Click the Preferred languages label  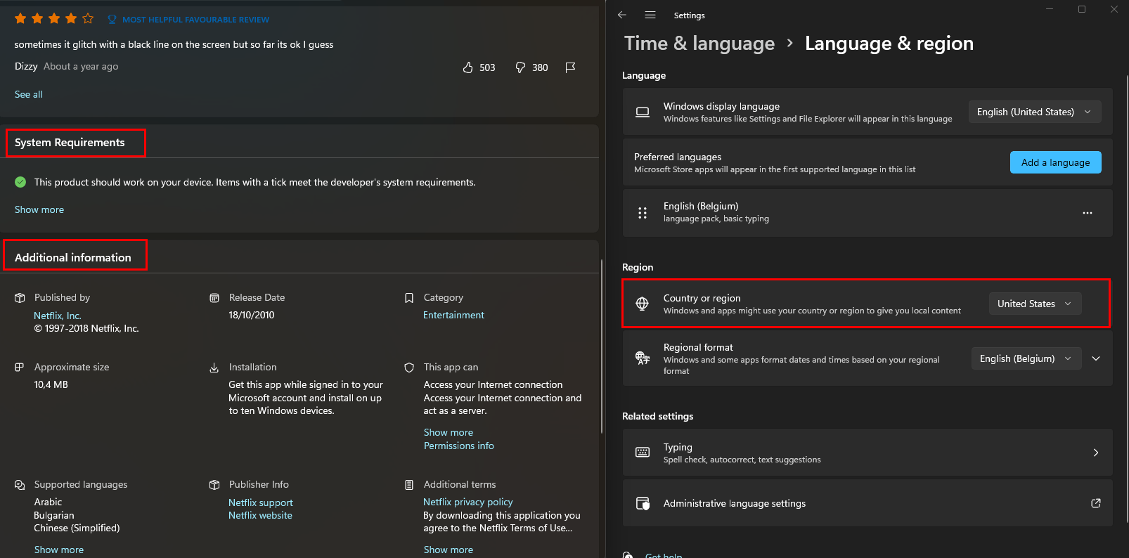678,157
